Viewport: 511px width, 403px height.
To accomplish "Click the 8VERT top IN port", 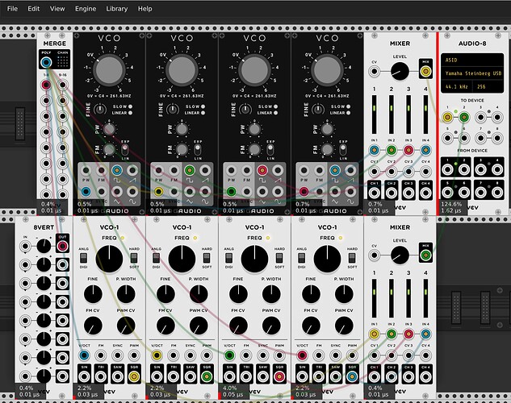I will pyautogui.click(x=25, y=246).
